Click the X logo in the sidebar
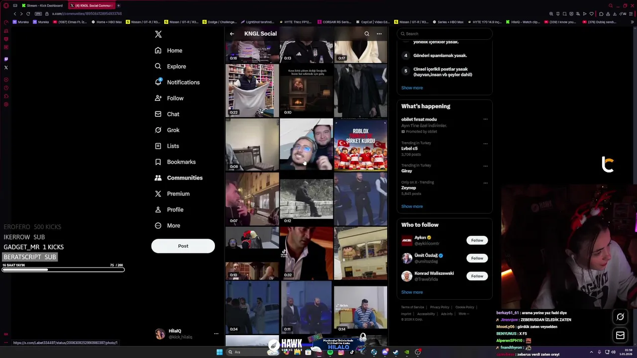 (158, 34)
